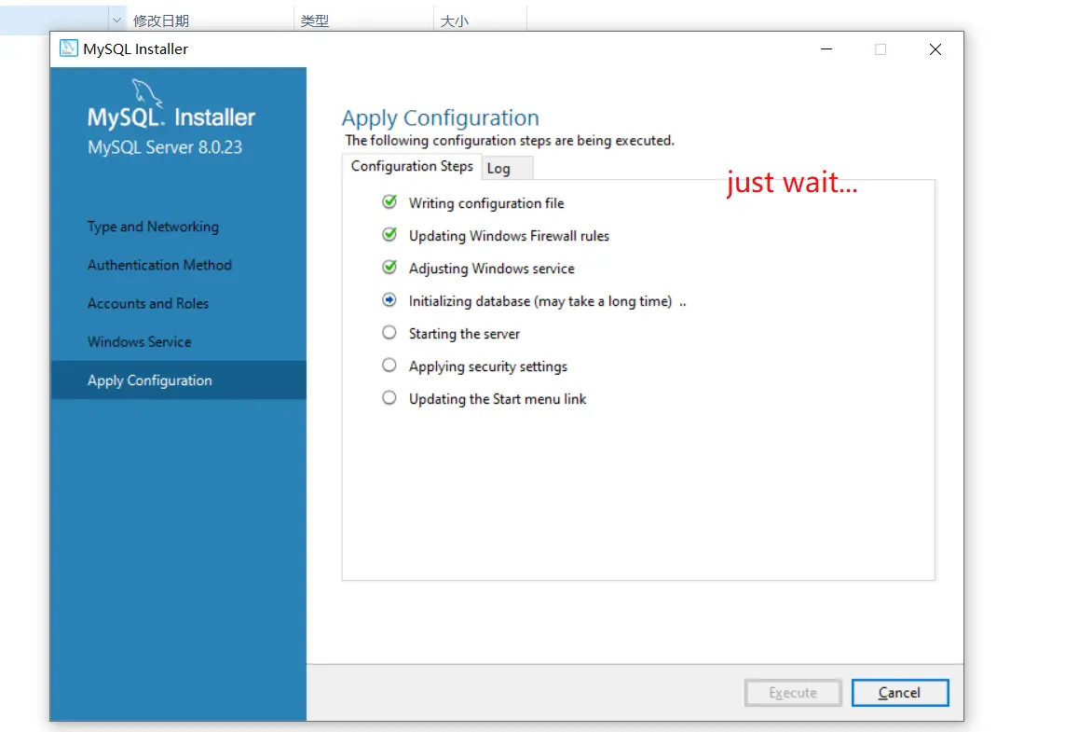
Task: Click the green check beside Updating Windows Firewall rules
Action: click(389, 234)
